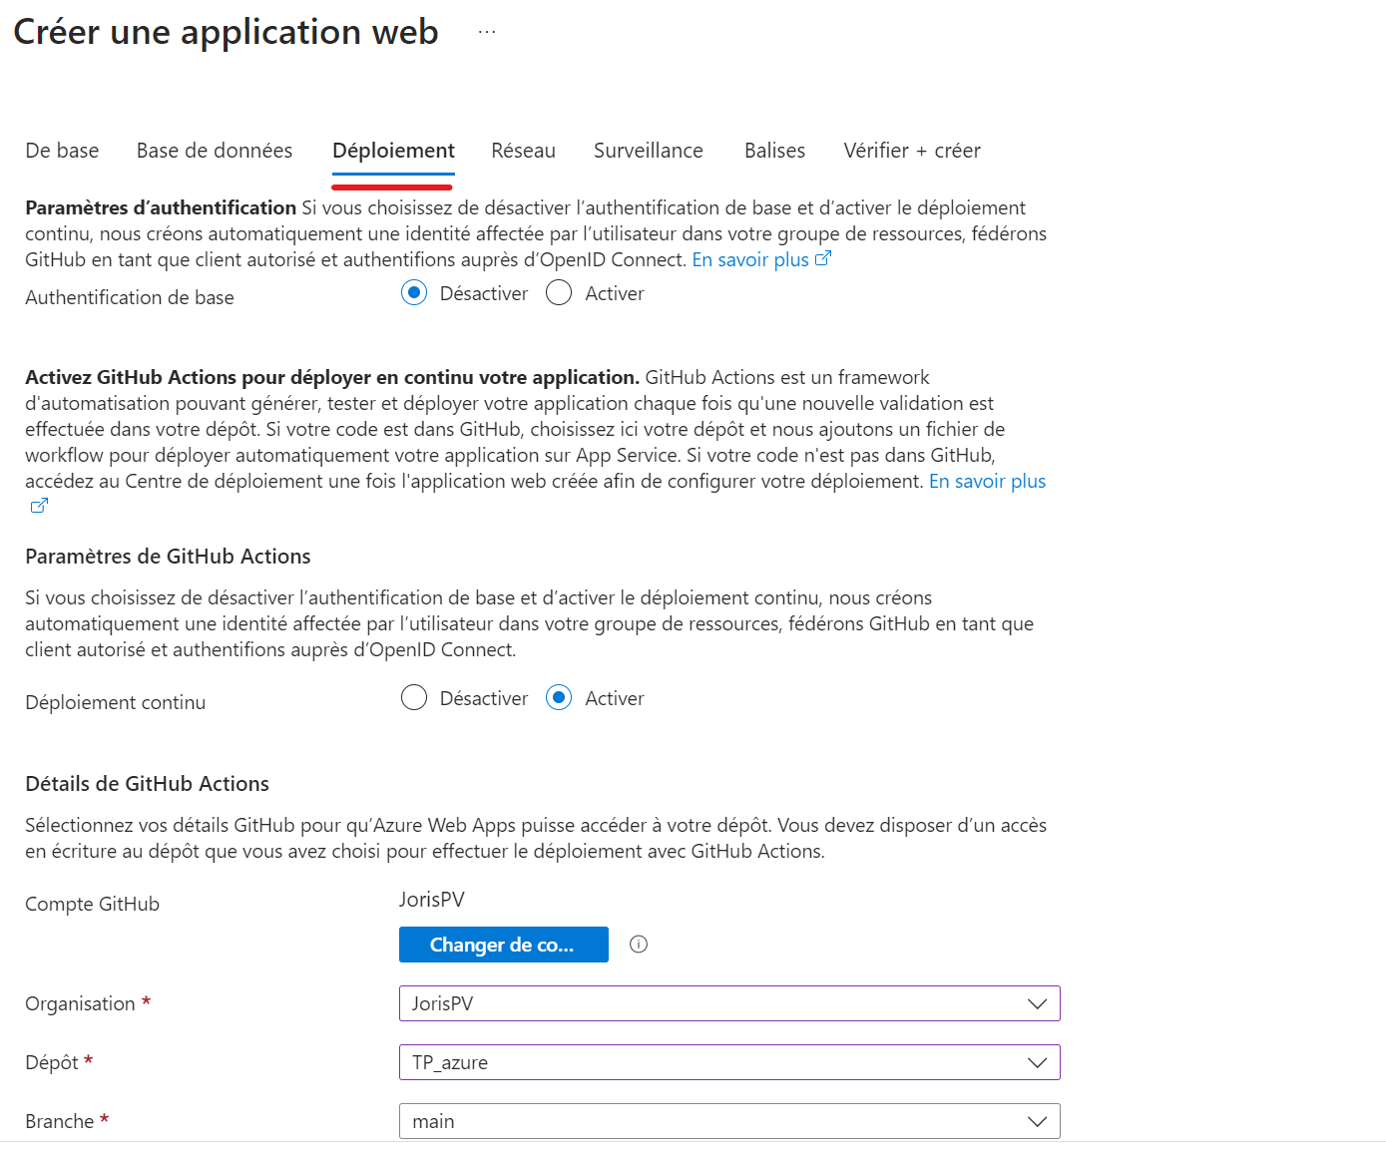Switch to the Balises tab
This screenshot has height=1153, width=1386.
click(x=774, y=151)
